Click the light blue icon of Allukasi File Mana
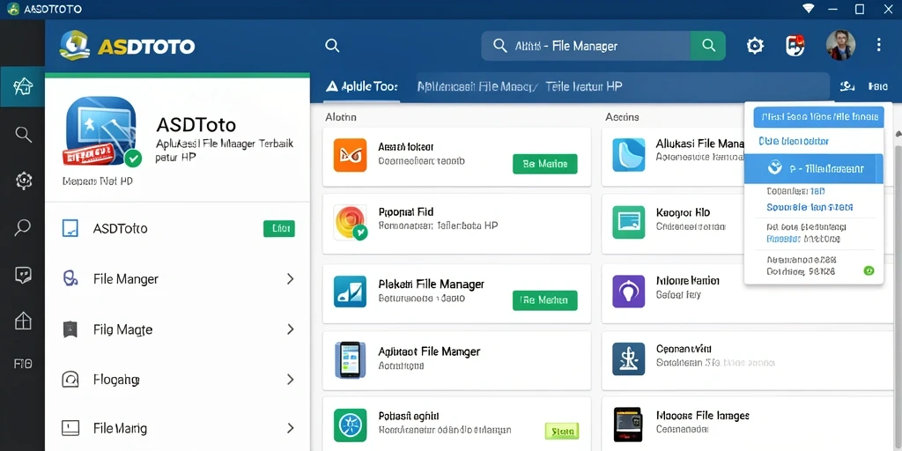The width and height of the screenshot is (902, 451). (x=629, y=155)
